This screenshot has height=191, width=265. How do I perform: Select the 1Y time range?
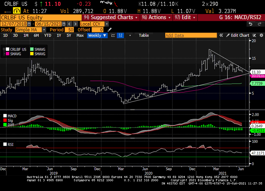(x=59, y=35)
